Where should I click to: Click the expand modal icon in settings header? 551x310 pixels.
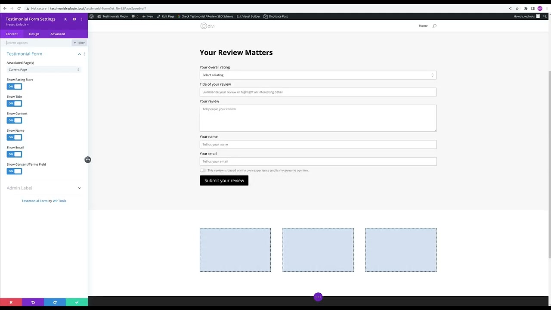65,19
